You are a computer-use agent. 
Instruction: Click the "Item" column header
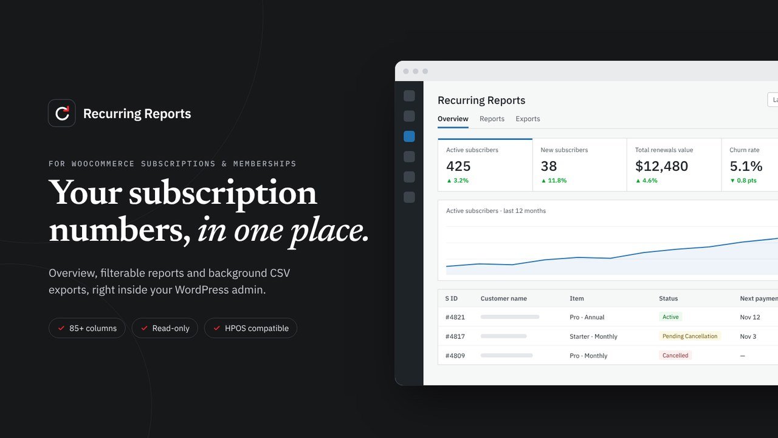coord(577,299)
